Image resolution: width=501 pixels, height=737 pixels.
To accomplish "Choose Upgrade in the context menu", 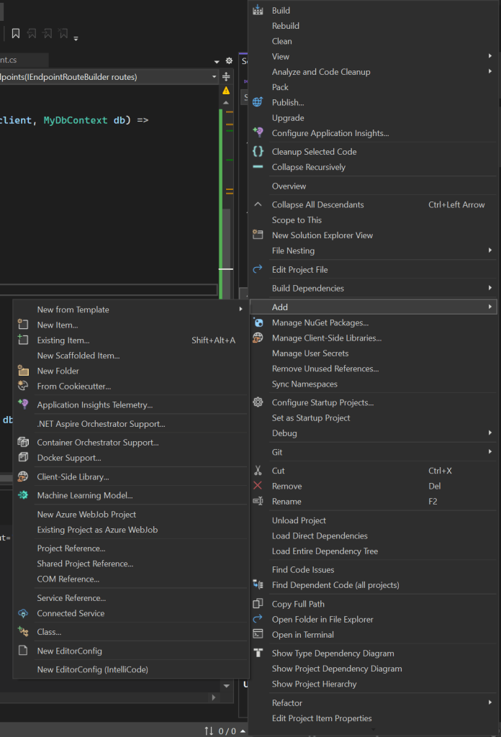I will pyautogui.click(x=288, y=117).
